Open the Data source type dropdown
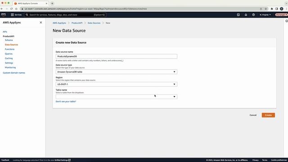 point(117,72)
